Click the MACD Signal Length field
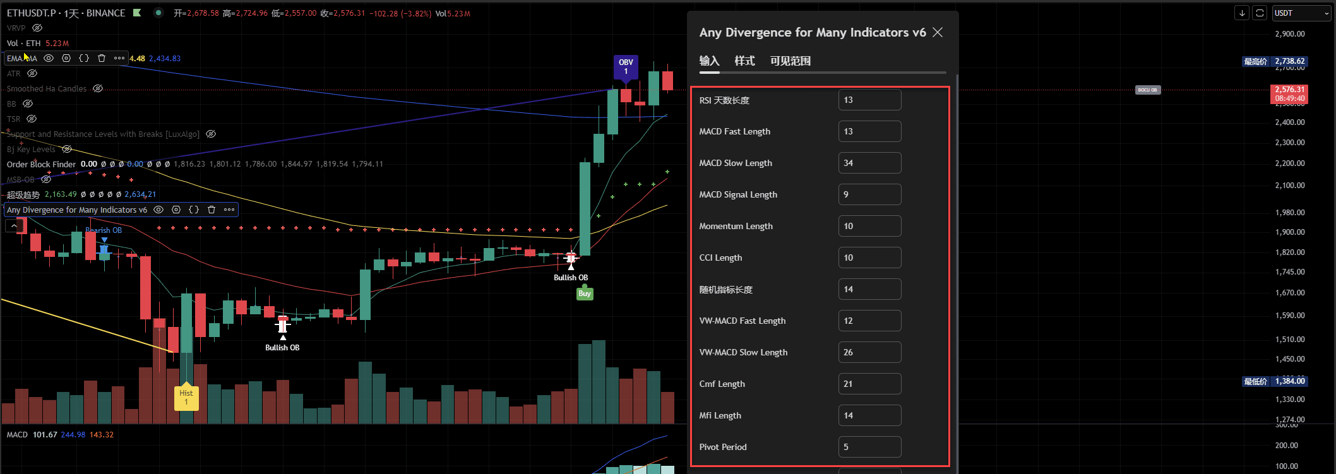The image size is (1336, 474). tap(869, 194)
